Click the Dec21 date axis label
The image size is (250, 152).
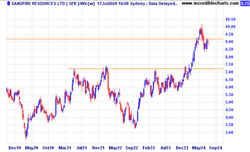pos(98,148)
